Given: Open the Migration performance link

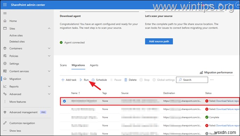Looking at the screenshot, I should point(218,72).
